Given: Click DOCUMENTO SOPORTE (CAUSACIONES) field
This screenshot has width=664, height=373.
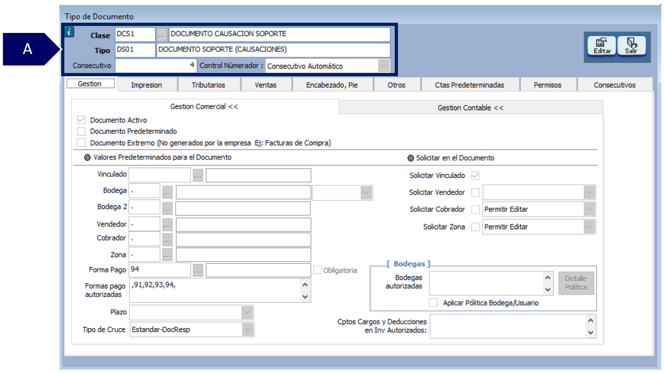Looking at the screenshot, I should click(x=273, y=50).
